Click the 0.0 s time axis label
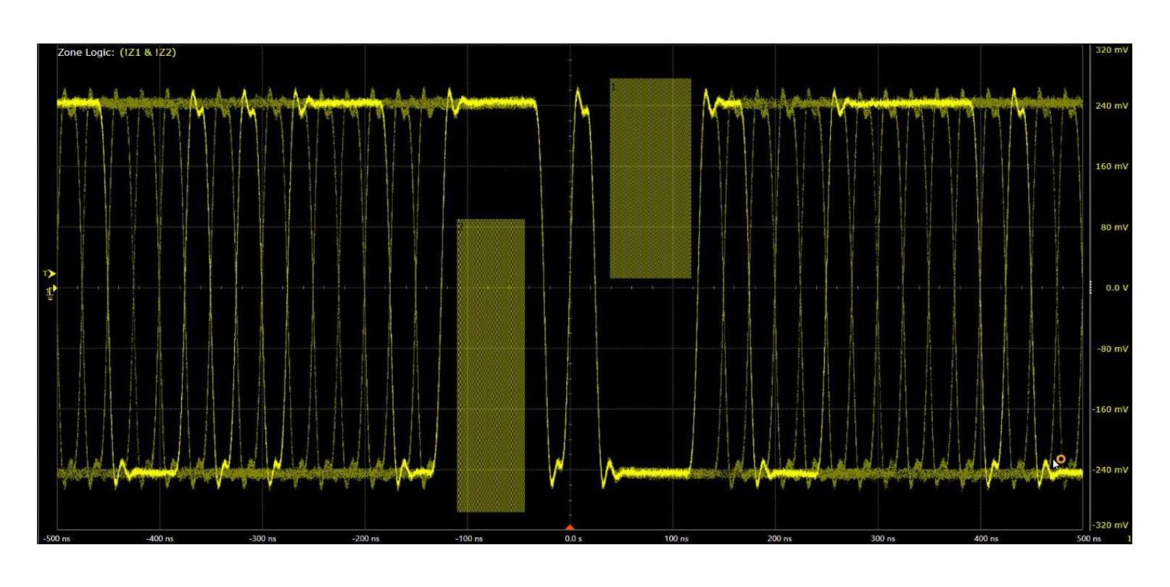The image size is (1170, 587). click(573, 538)
